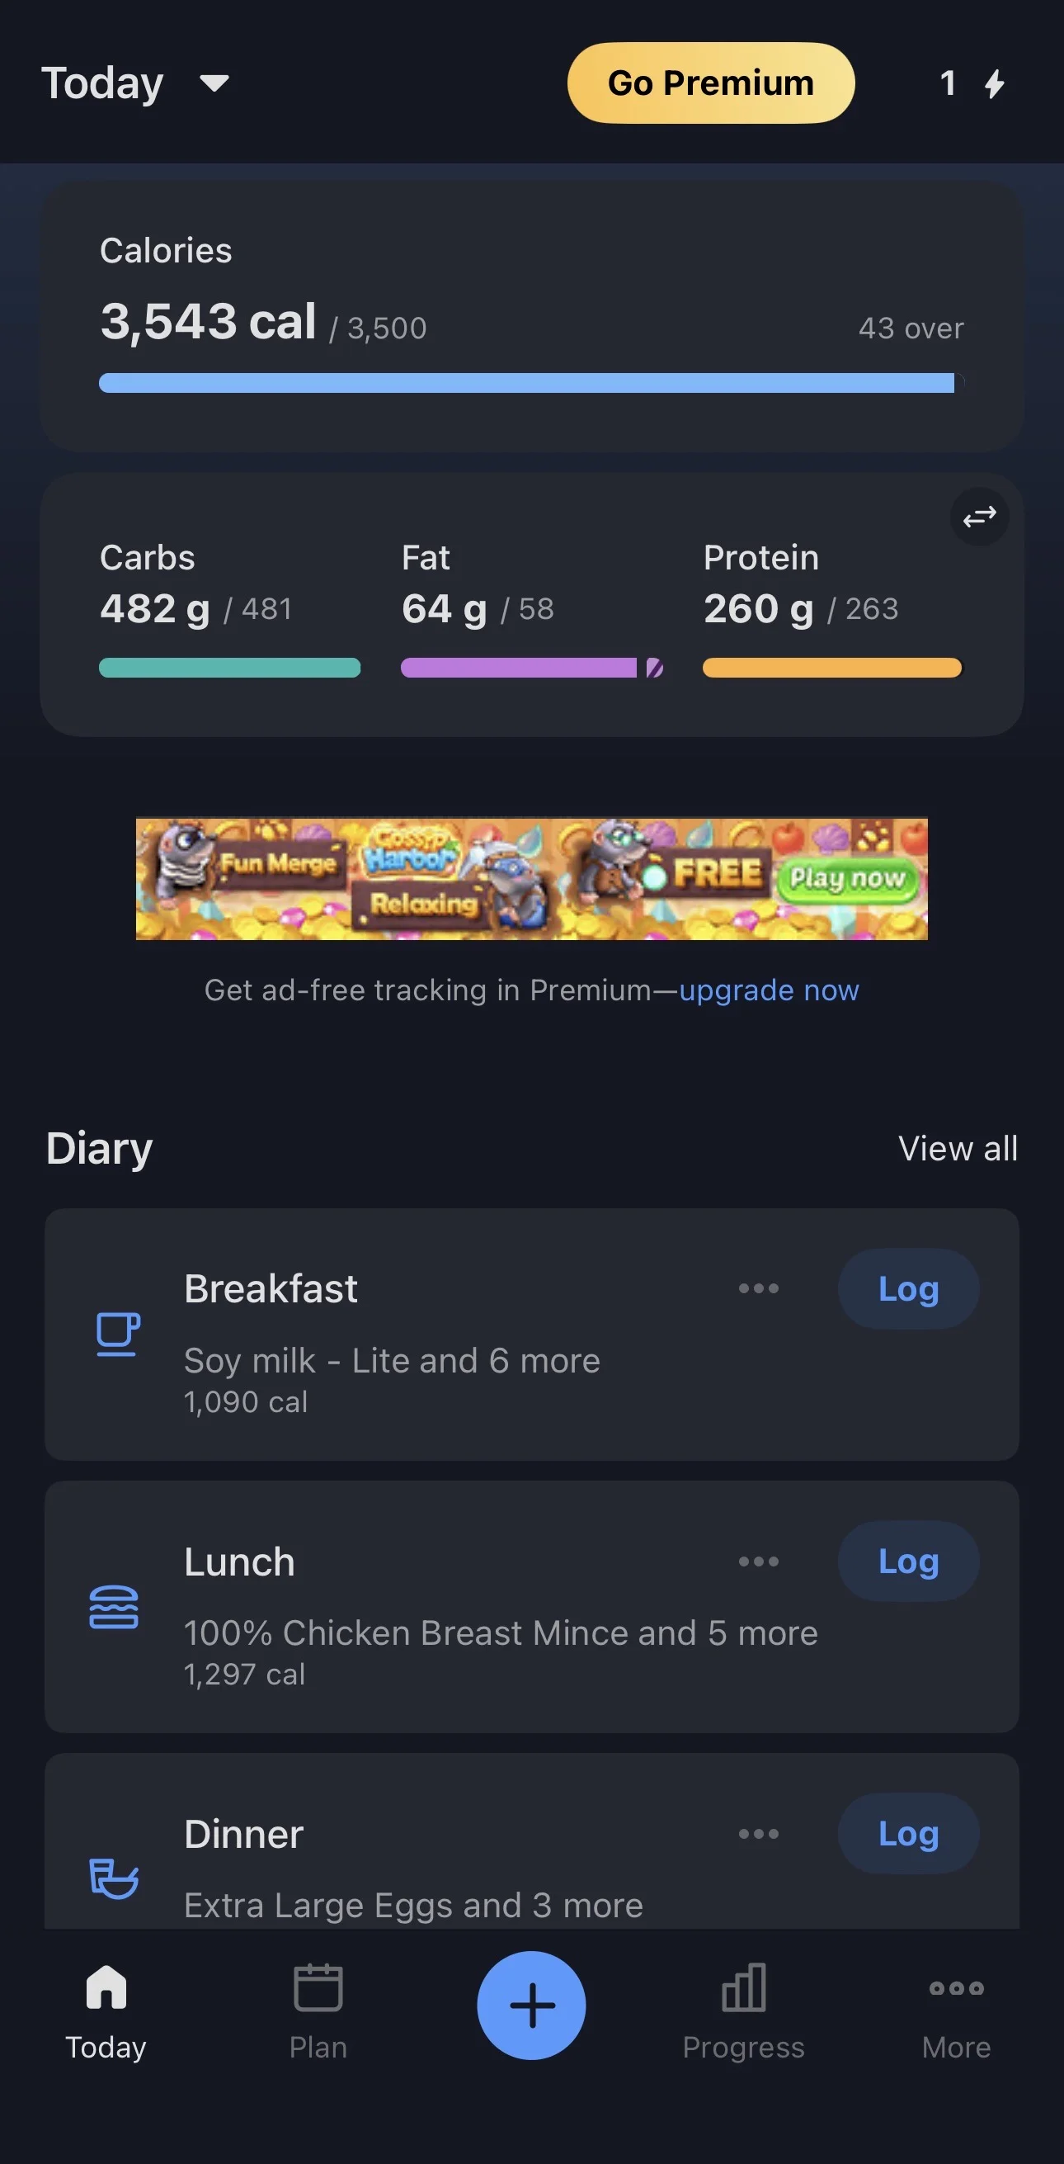This screenshot has width=1064, height=2164.
Task: Expand the Today date dropdown arrow
Action: (214, 83)
